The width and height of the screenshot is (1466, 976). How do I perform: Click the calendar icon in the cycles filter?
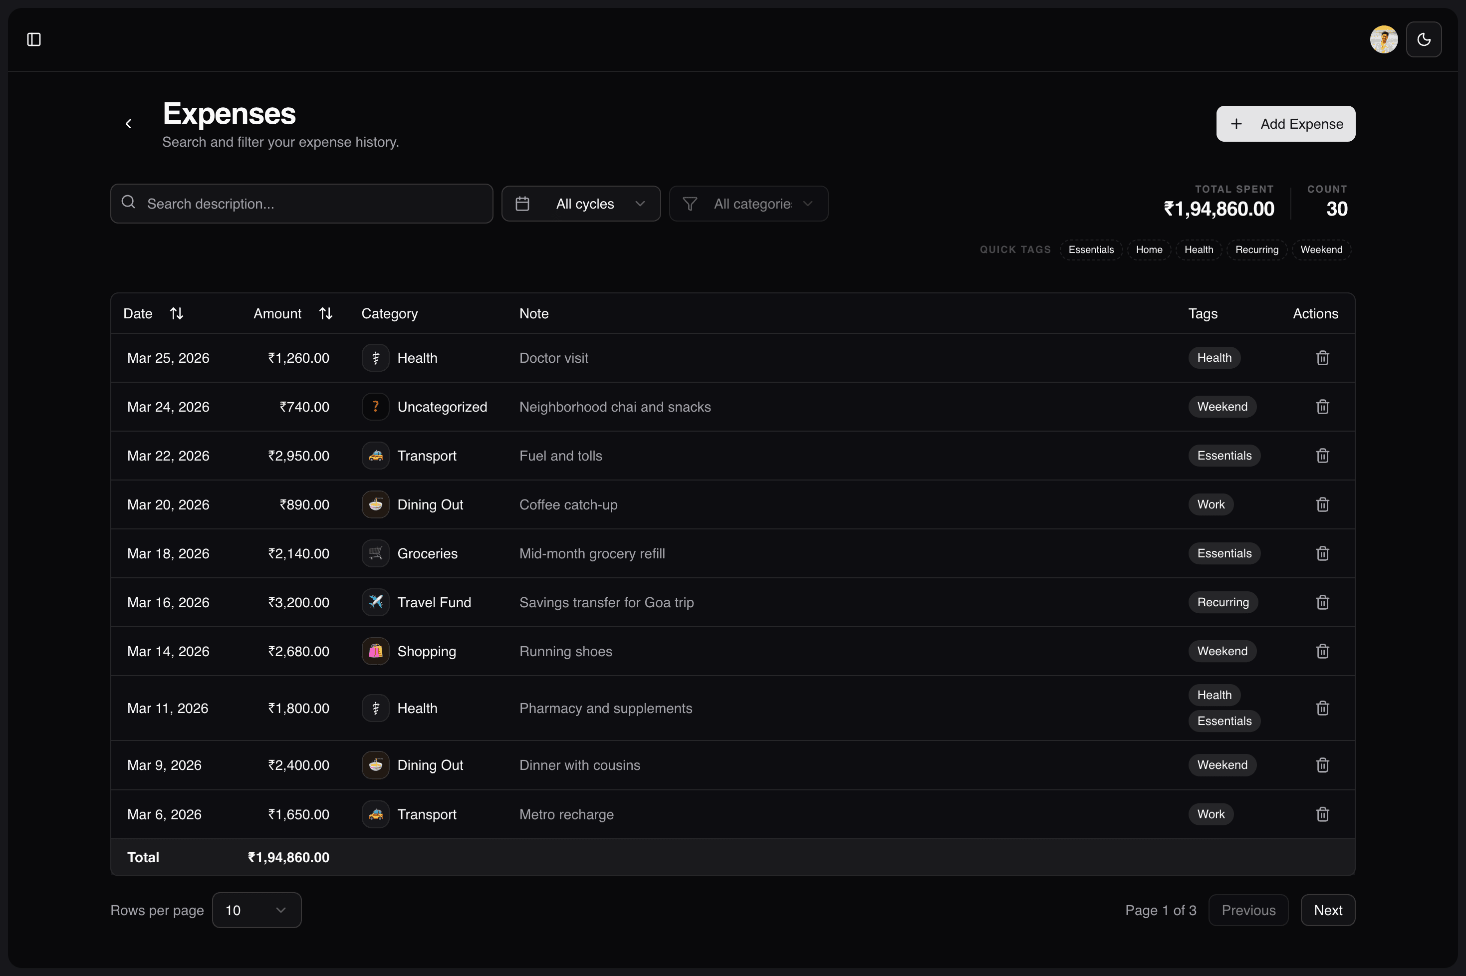coord(523,203)
